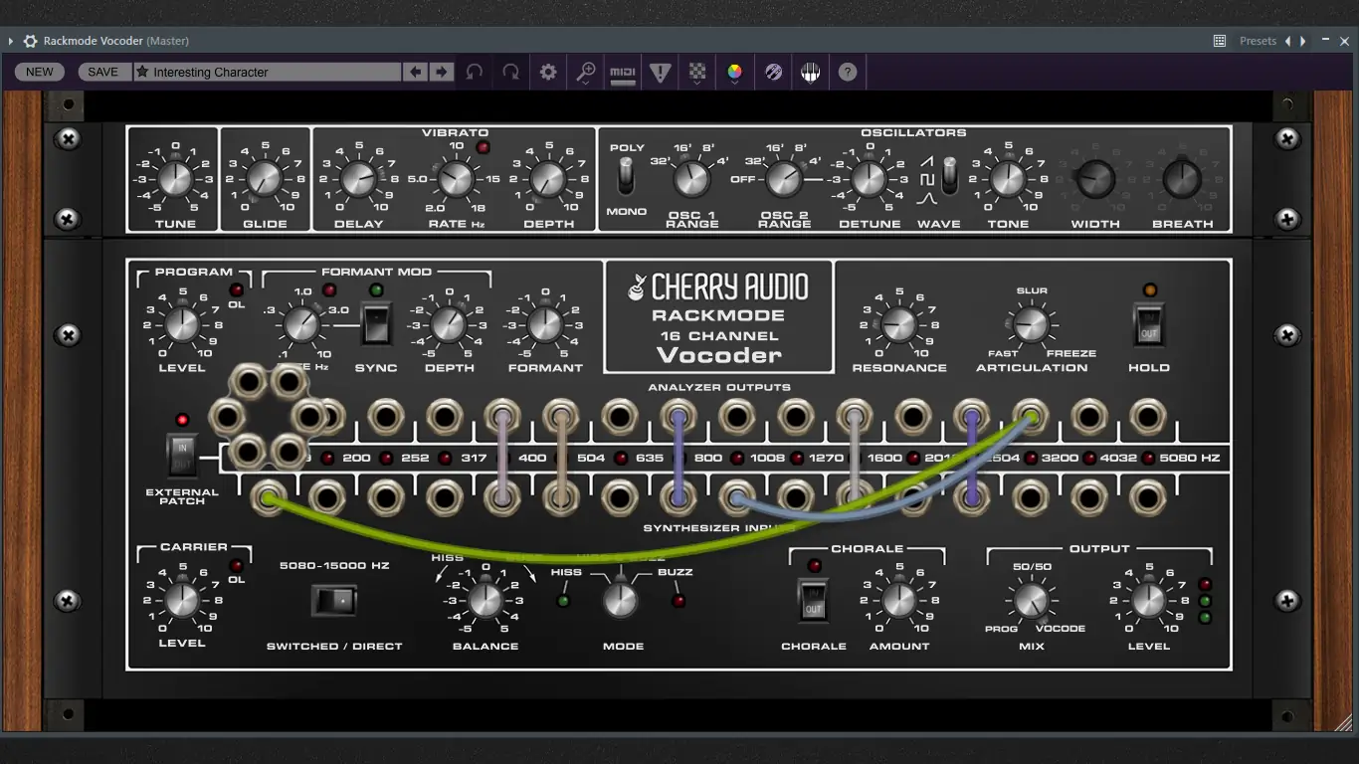Toggle the CHORALE in/out switch
The height and width of the screenshot is (764, 1359).
click(x=814, y=600)
